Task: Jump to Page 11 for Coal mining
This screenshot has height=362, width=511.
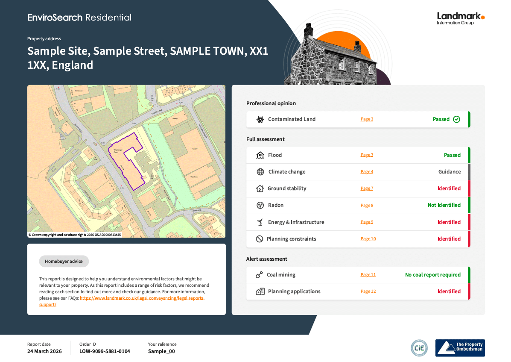Action: [368, 275]
